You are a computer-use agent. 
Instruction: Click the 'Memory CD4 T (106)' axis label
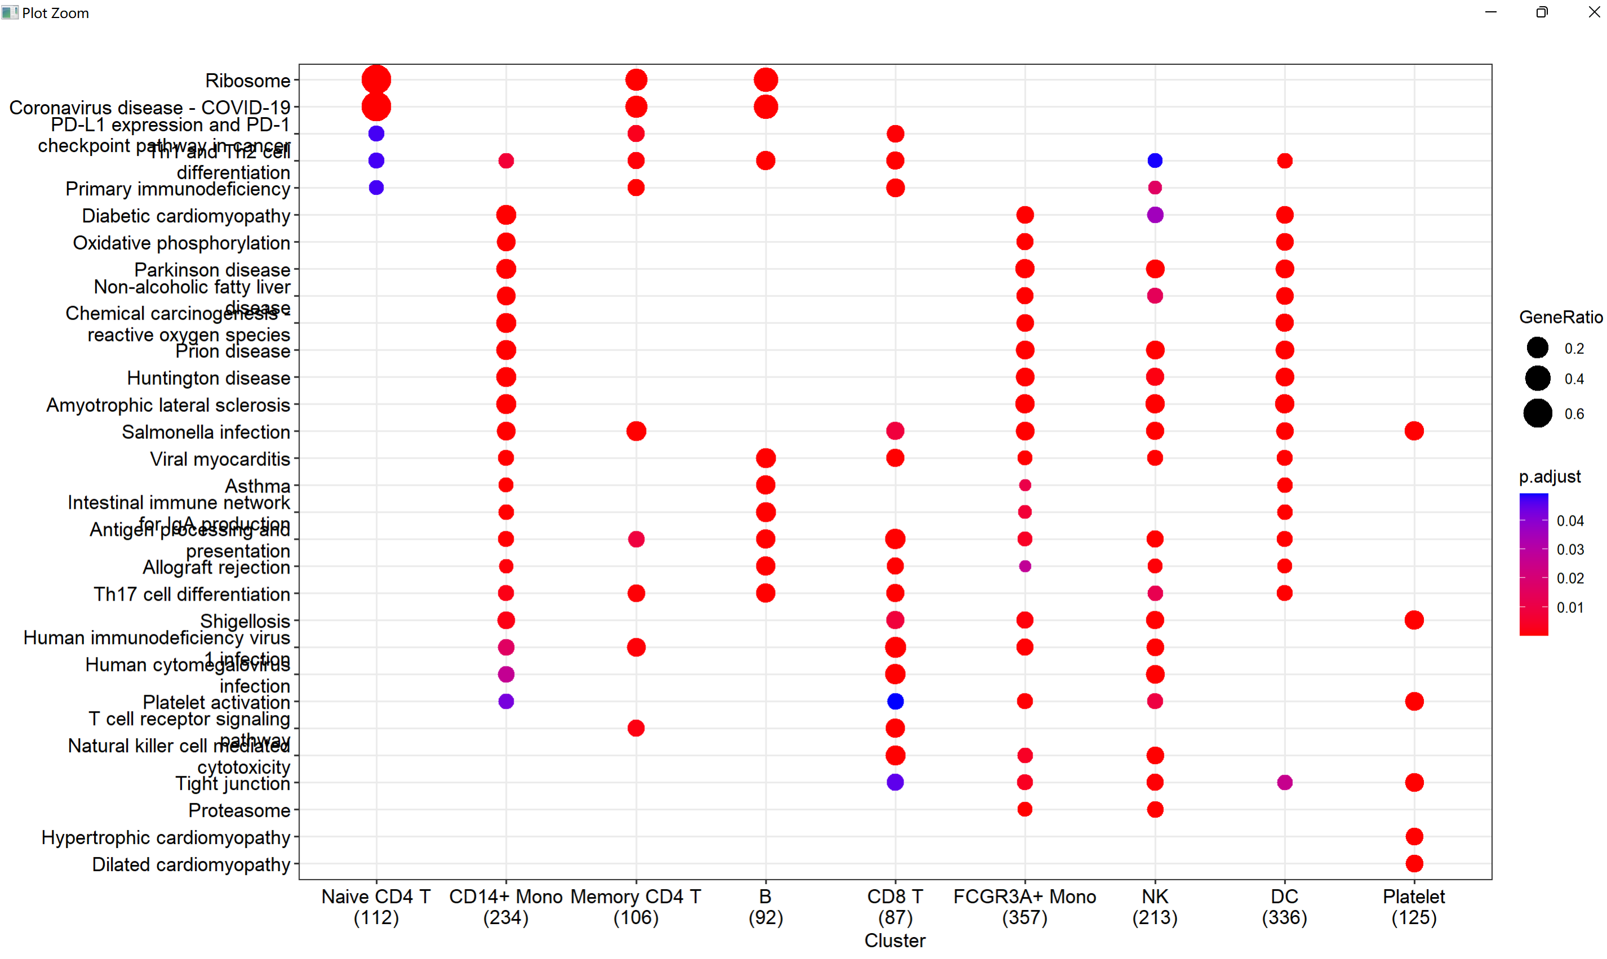(x=635, y=907)
